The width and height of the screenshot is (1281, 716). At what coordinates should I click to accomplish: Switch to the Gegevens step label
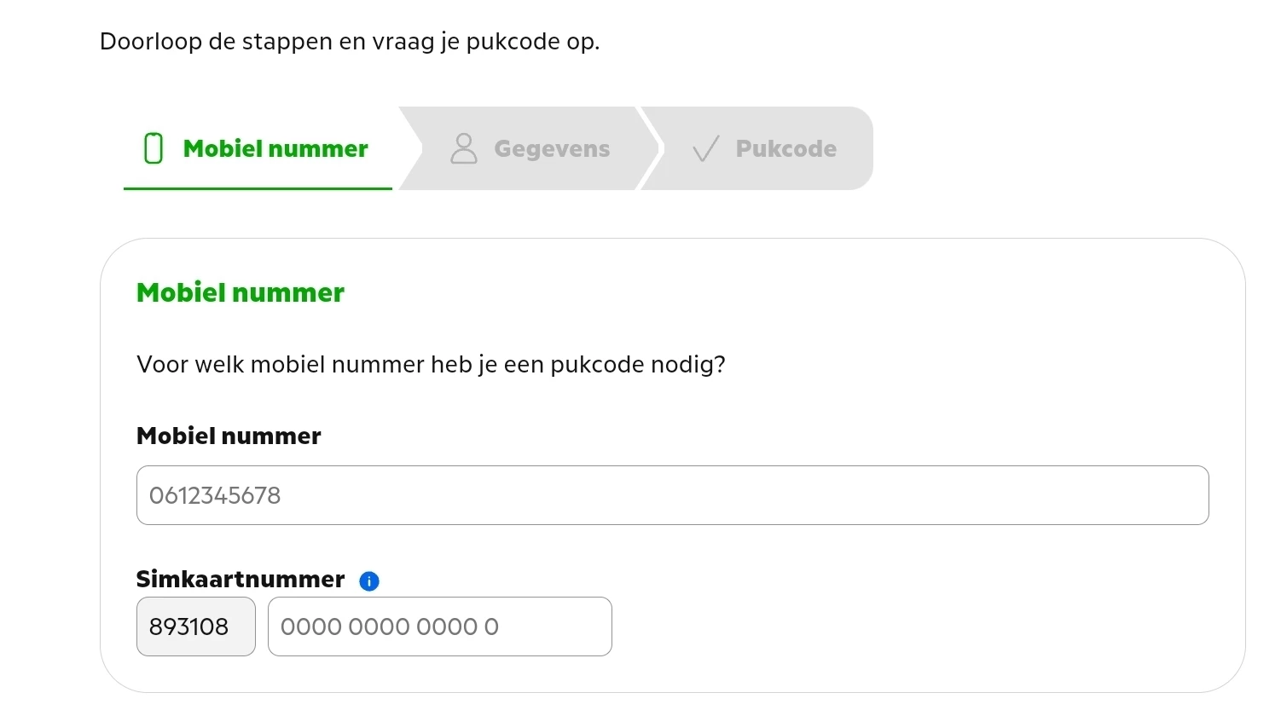(552, 148)
